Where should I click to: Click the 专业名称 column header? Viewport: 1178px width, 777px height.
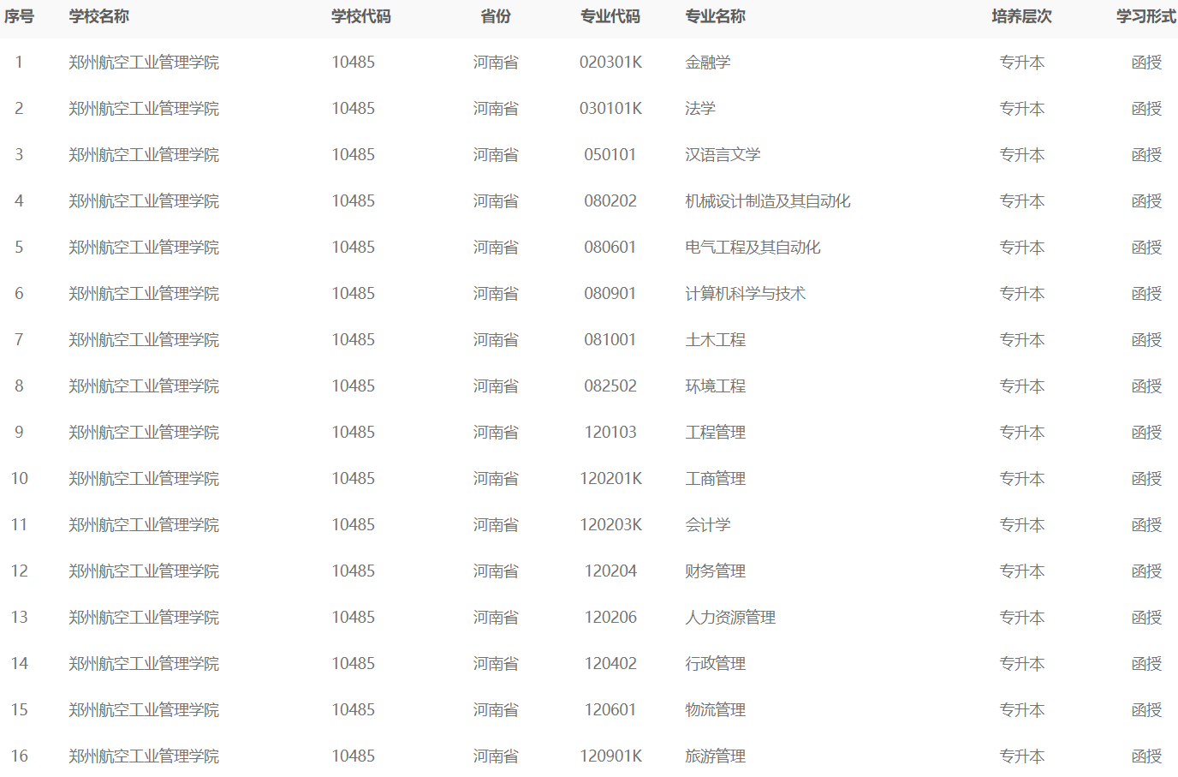(716, 16)
